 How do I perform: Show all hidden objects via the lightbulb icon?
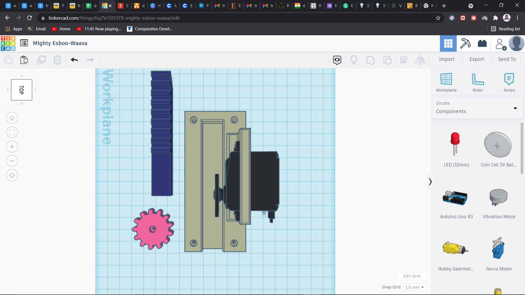pyautogui.click(x=354, y=60)
